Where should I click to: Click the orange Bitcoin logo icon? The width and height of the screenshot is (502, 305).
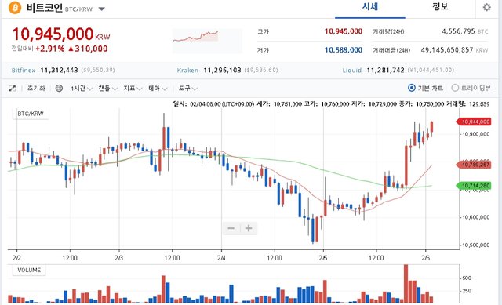coord(15,8)
